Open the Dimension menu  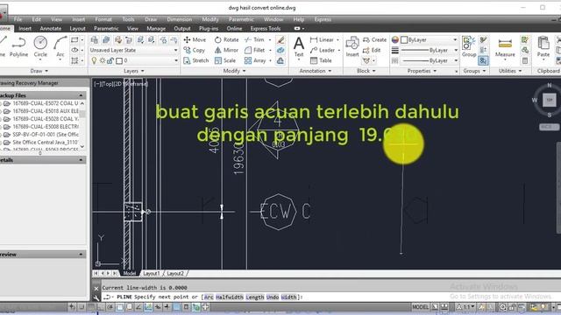coord(179,19)
